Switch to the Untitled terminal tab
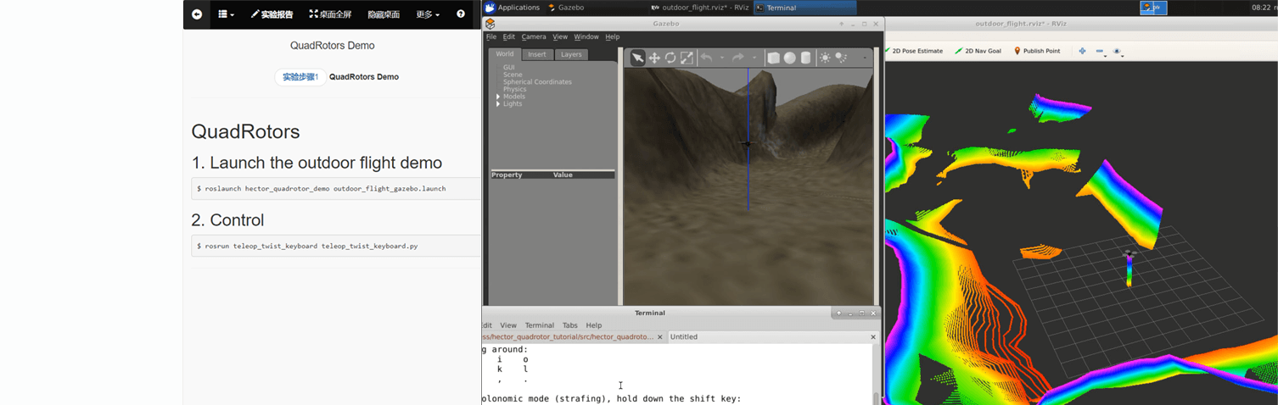This screenshot has width=1278, height=405. (x=772, y=337)
